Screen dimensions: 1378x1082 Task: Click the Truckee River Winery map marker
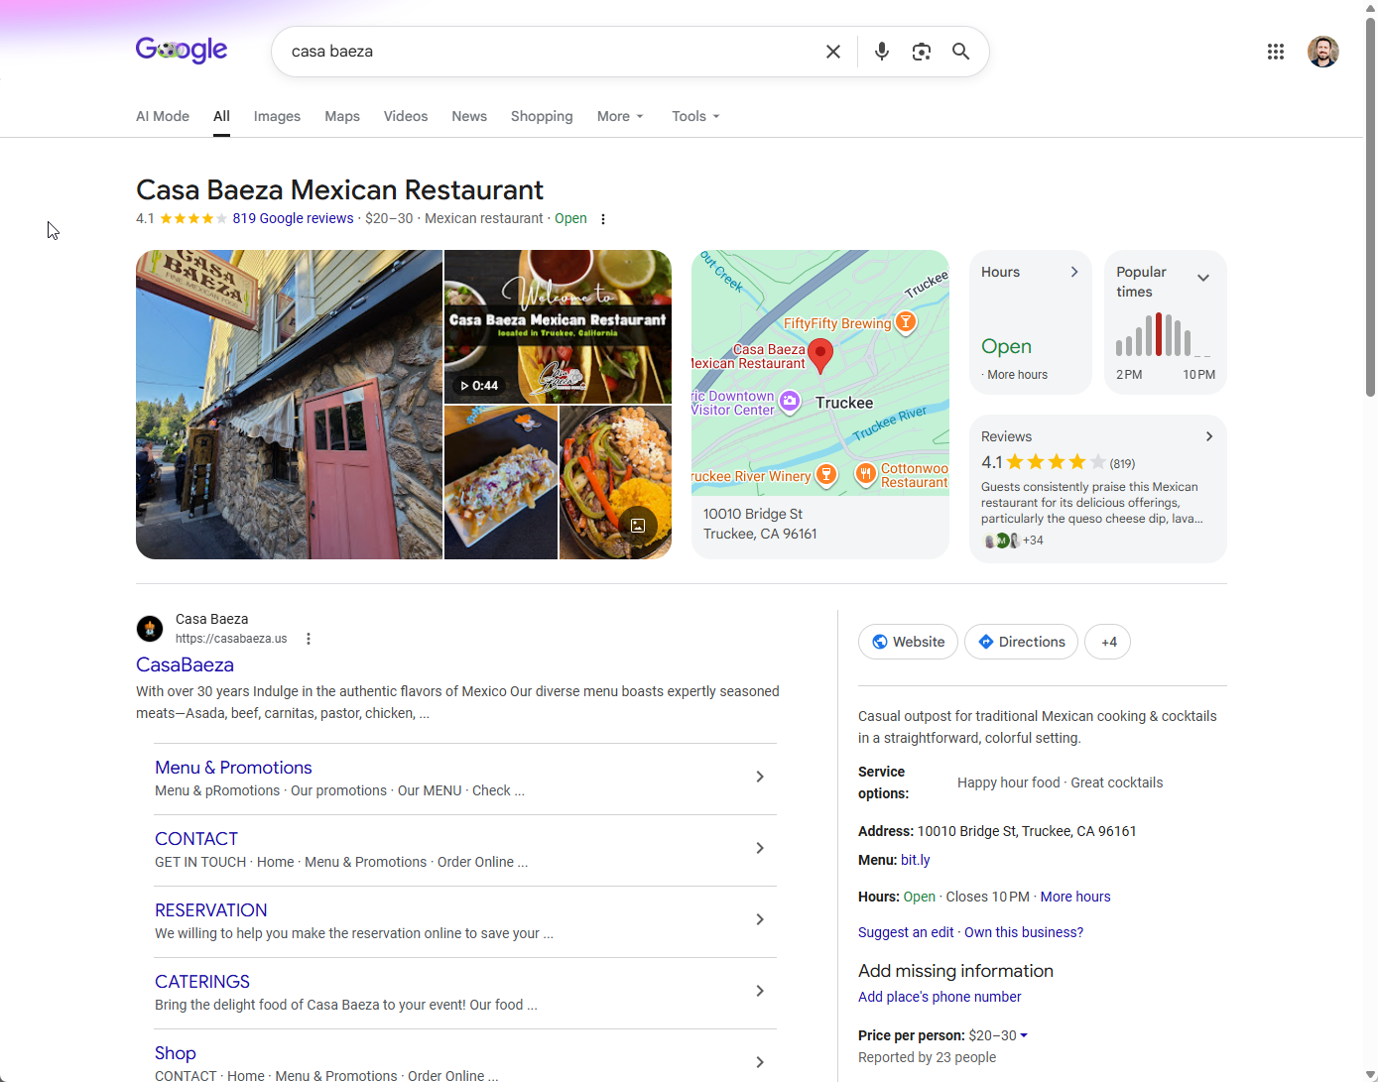point(826,475)
